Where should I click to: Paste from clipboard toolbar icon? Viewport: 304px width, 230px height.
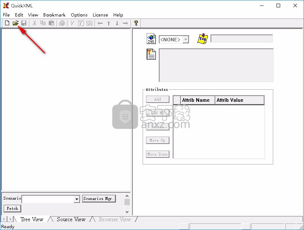click(x=51, y=23)
